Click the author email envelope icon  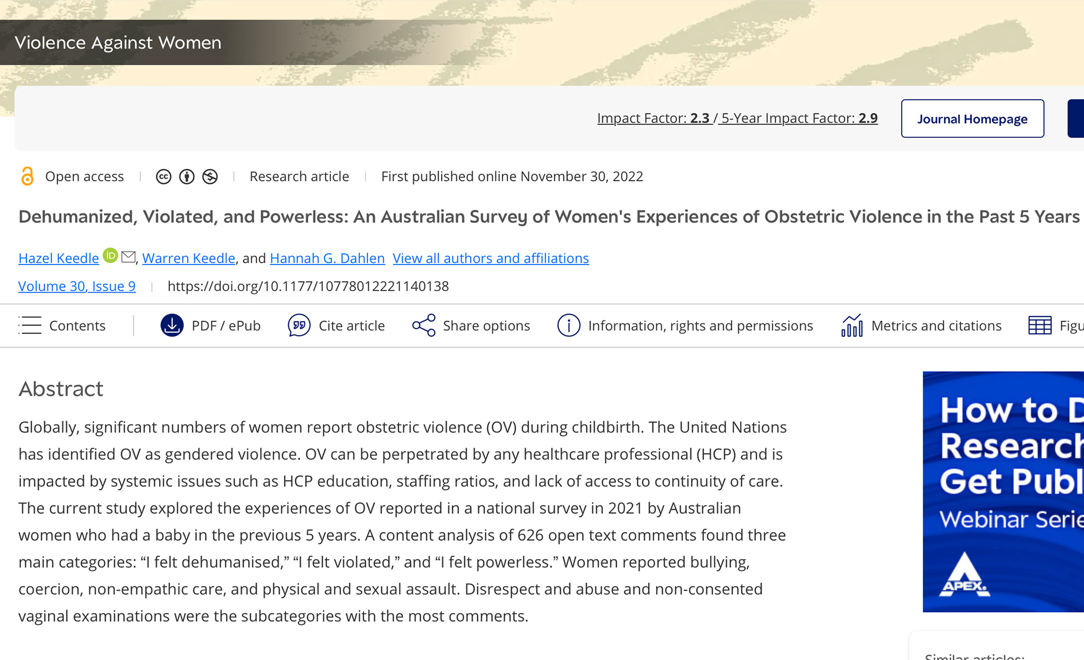pyautogui.click(x=128, y=257)
